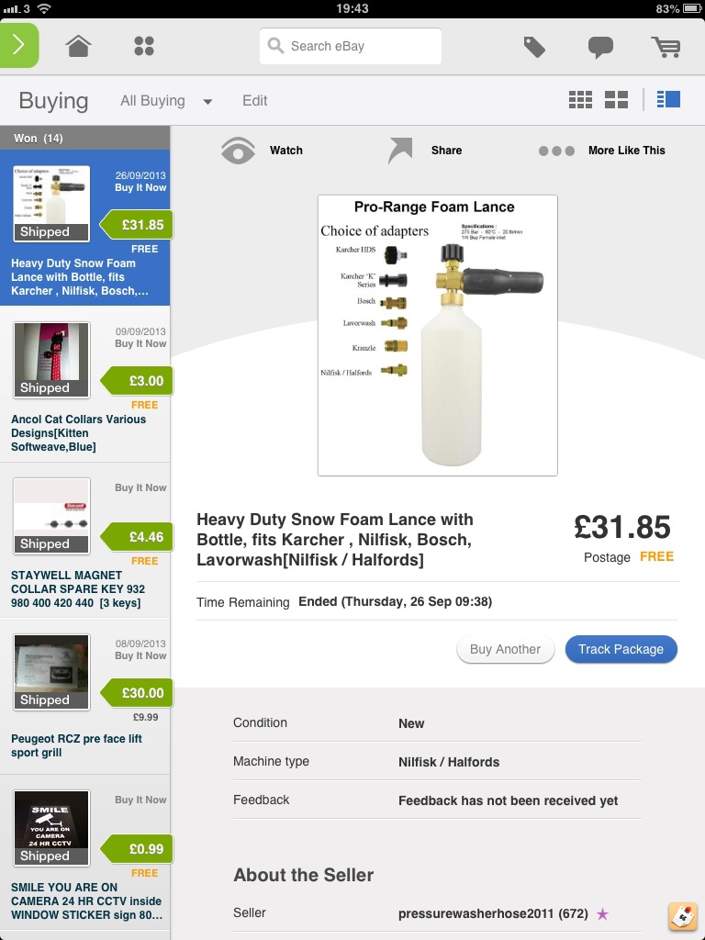Tap the Search eBay field
Screen dimensions: 705x940
(x=351, y=46)
